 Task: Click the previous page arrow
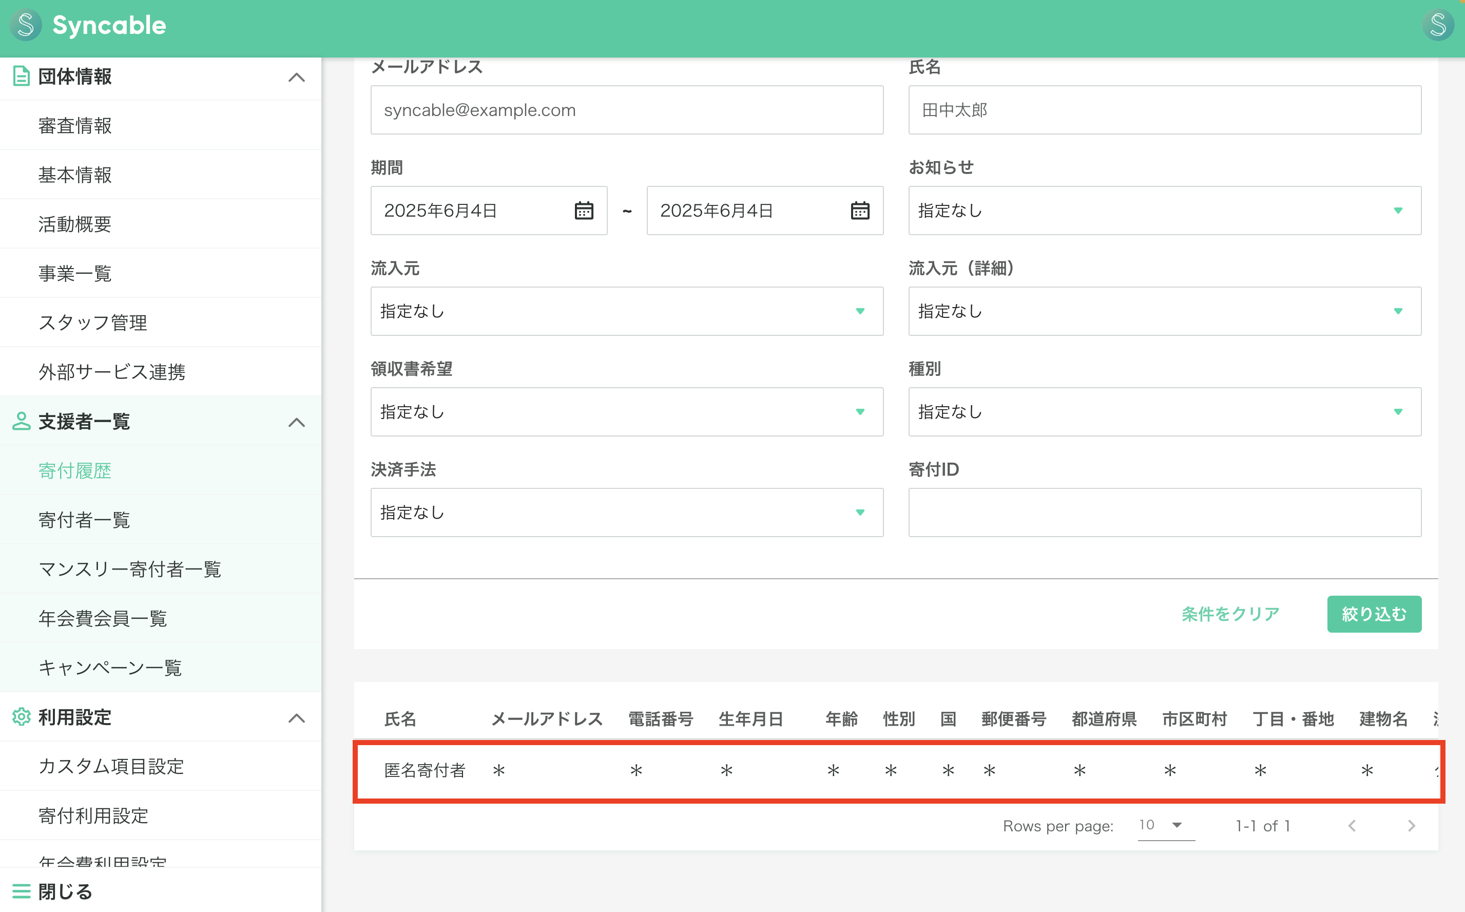[x=1352, y=826]
